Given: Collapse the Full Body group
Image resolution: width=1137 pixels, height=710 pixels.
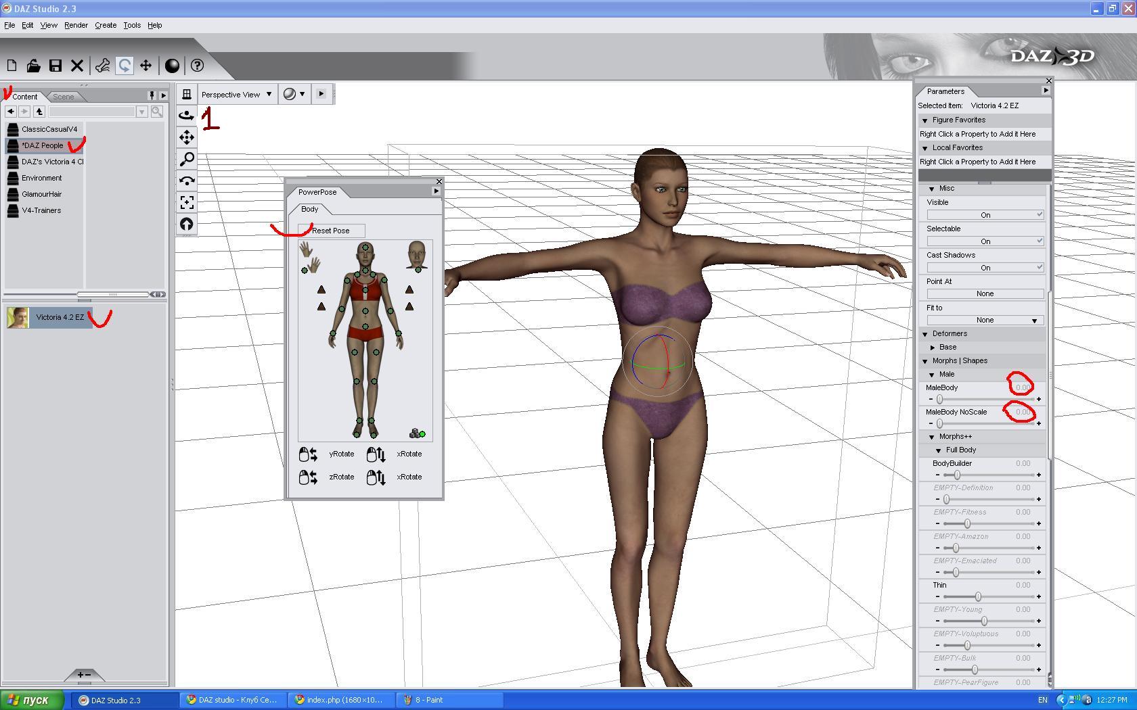Looking at the screenshot, I should tap(938, 450).
